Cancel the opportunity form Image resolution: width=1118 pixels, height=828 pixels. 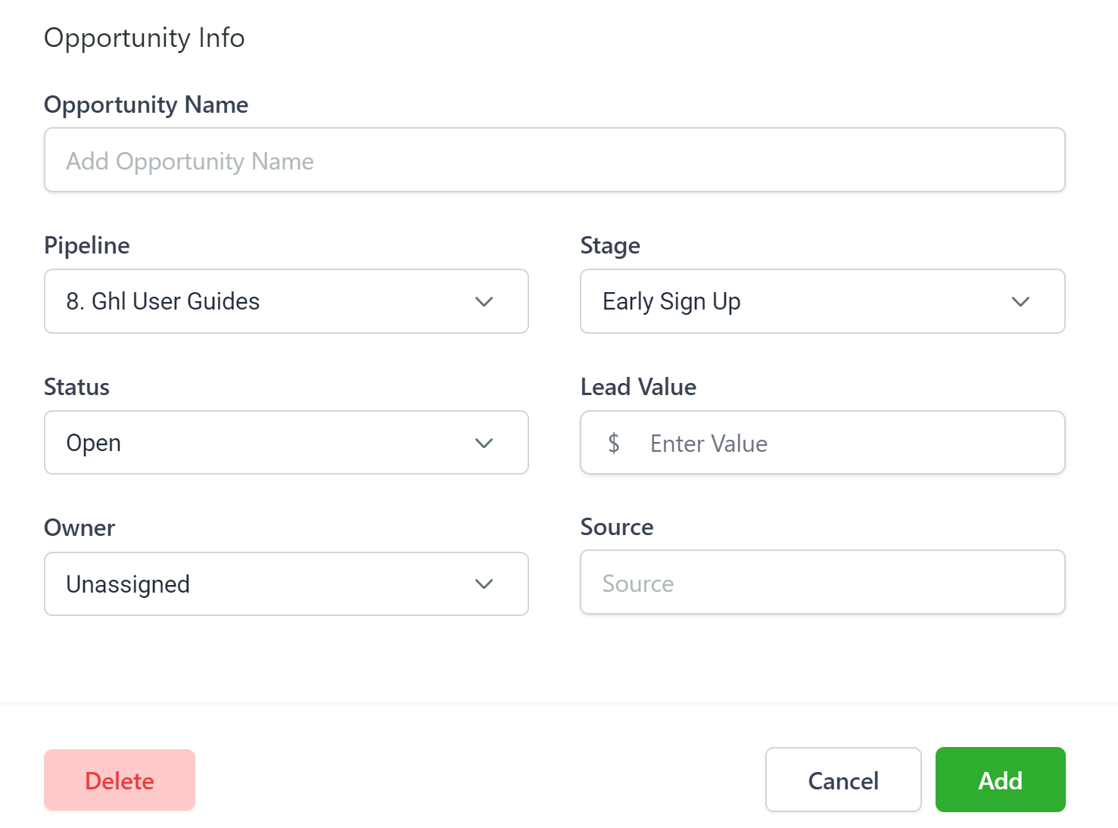(x=842, y=780)
